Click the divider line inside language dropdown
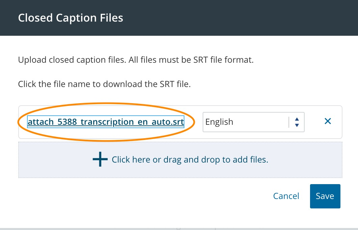 click(289, 122)
